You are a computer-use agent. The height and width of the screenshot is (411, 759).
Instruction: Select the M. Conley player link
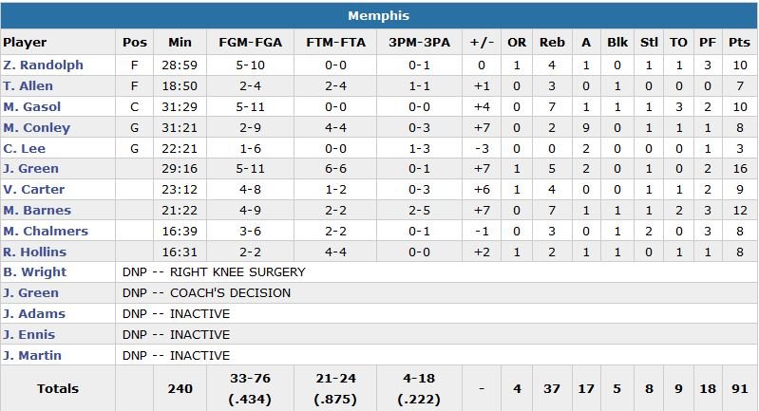pyautogui.click(x=37, y=128)
